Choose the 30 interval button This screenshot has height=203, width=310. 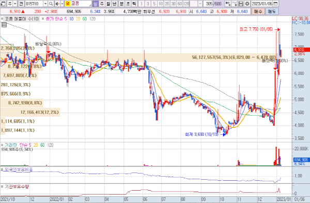click(x=174, y=4)
